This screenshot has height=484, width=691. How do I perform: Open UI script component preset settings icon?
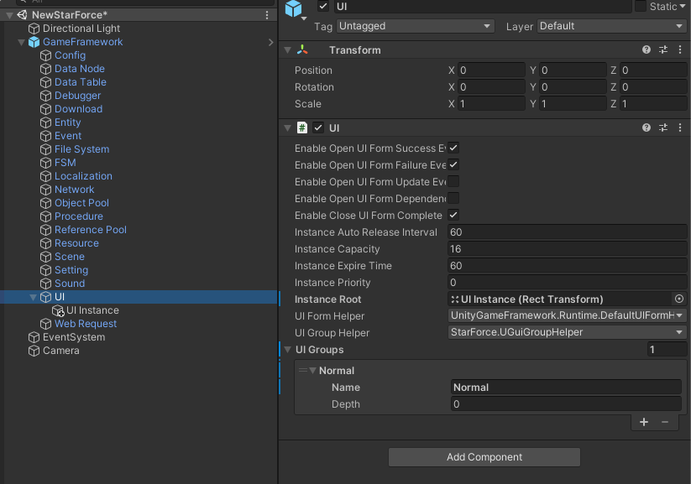(662, 128)
